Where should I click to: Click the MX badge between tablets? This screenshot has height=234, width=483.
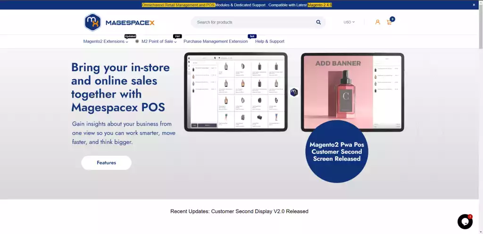click(294, 92)
